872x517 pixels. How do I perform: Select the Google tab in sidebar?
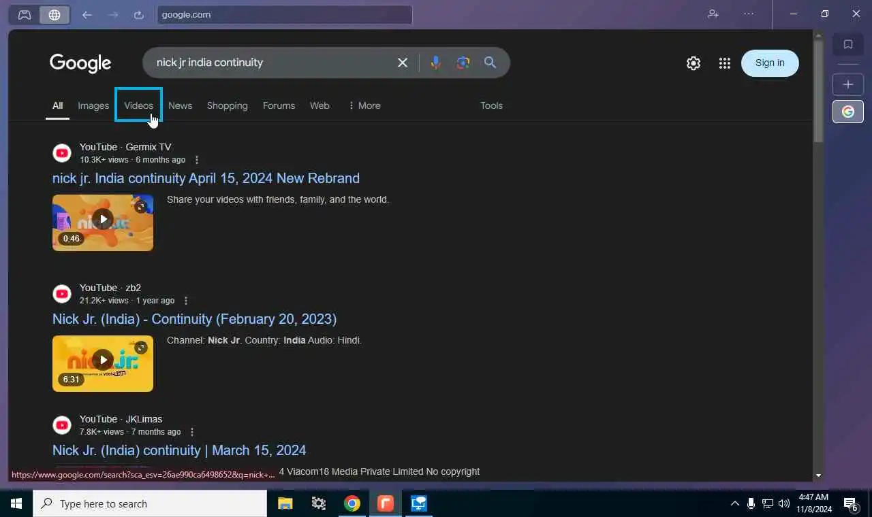[848, 112]
